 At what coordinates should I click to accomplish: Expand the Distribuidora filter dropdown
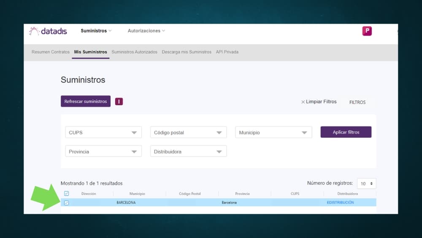188,151
